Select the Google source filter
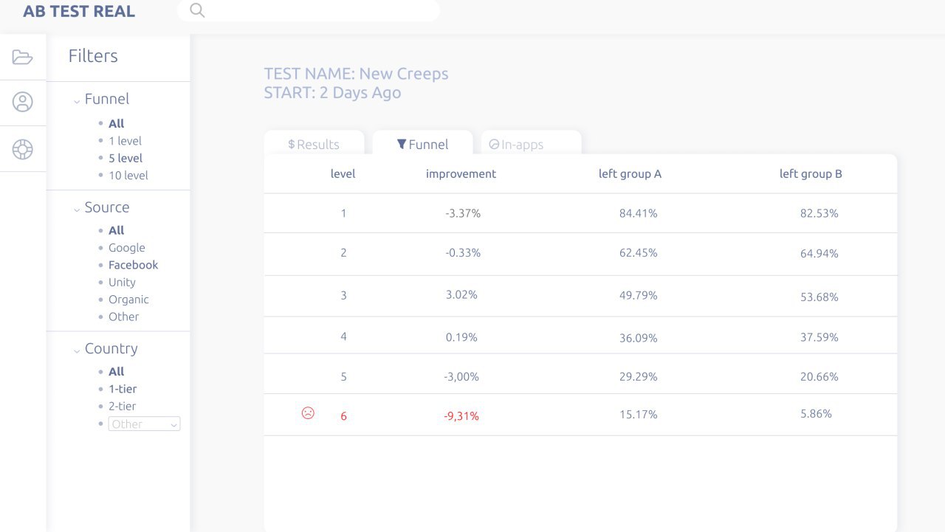 (126, 248)
